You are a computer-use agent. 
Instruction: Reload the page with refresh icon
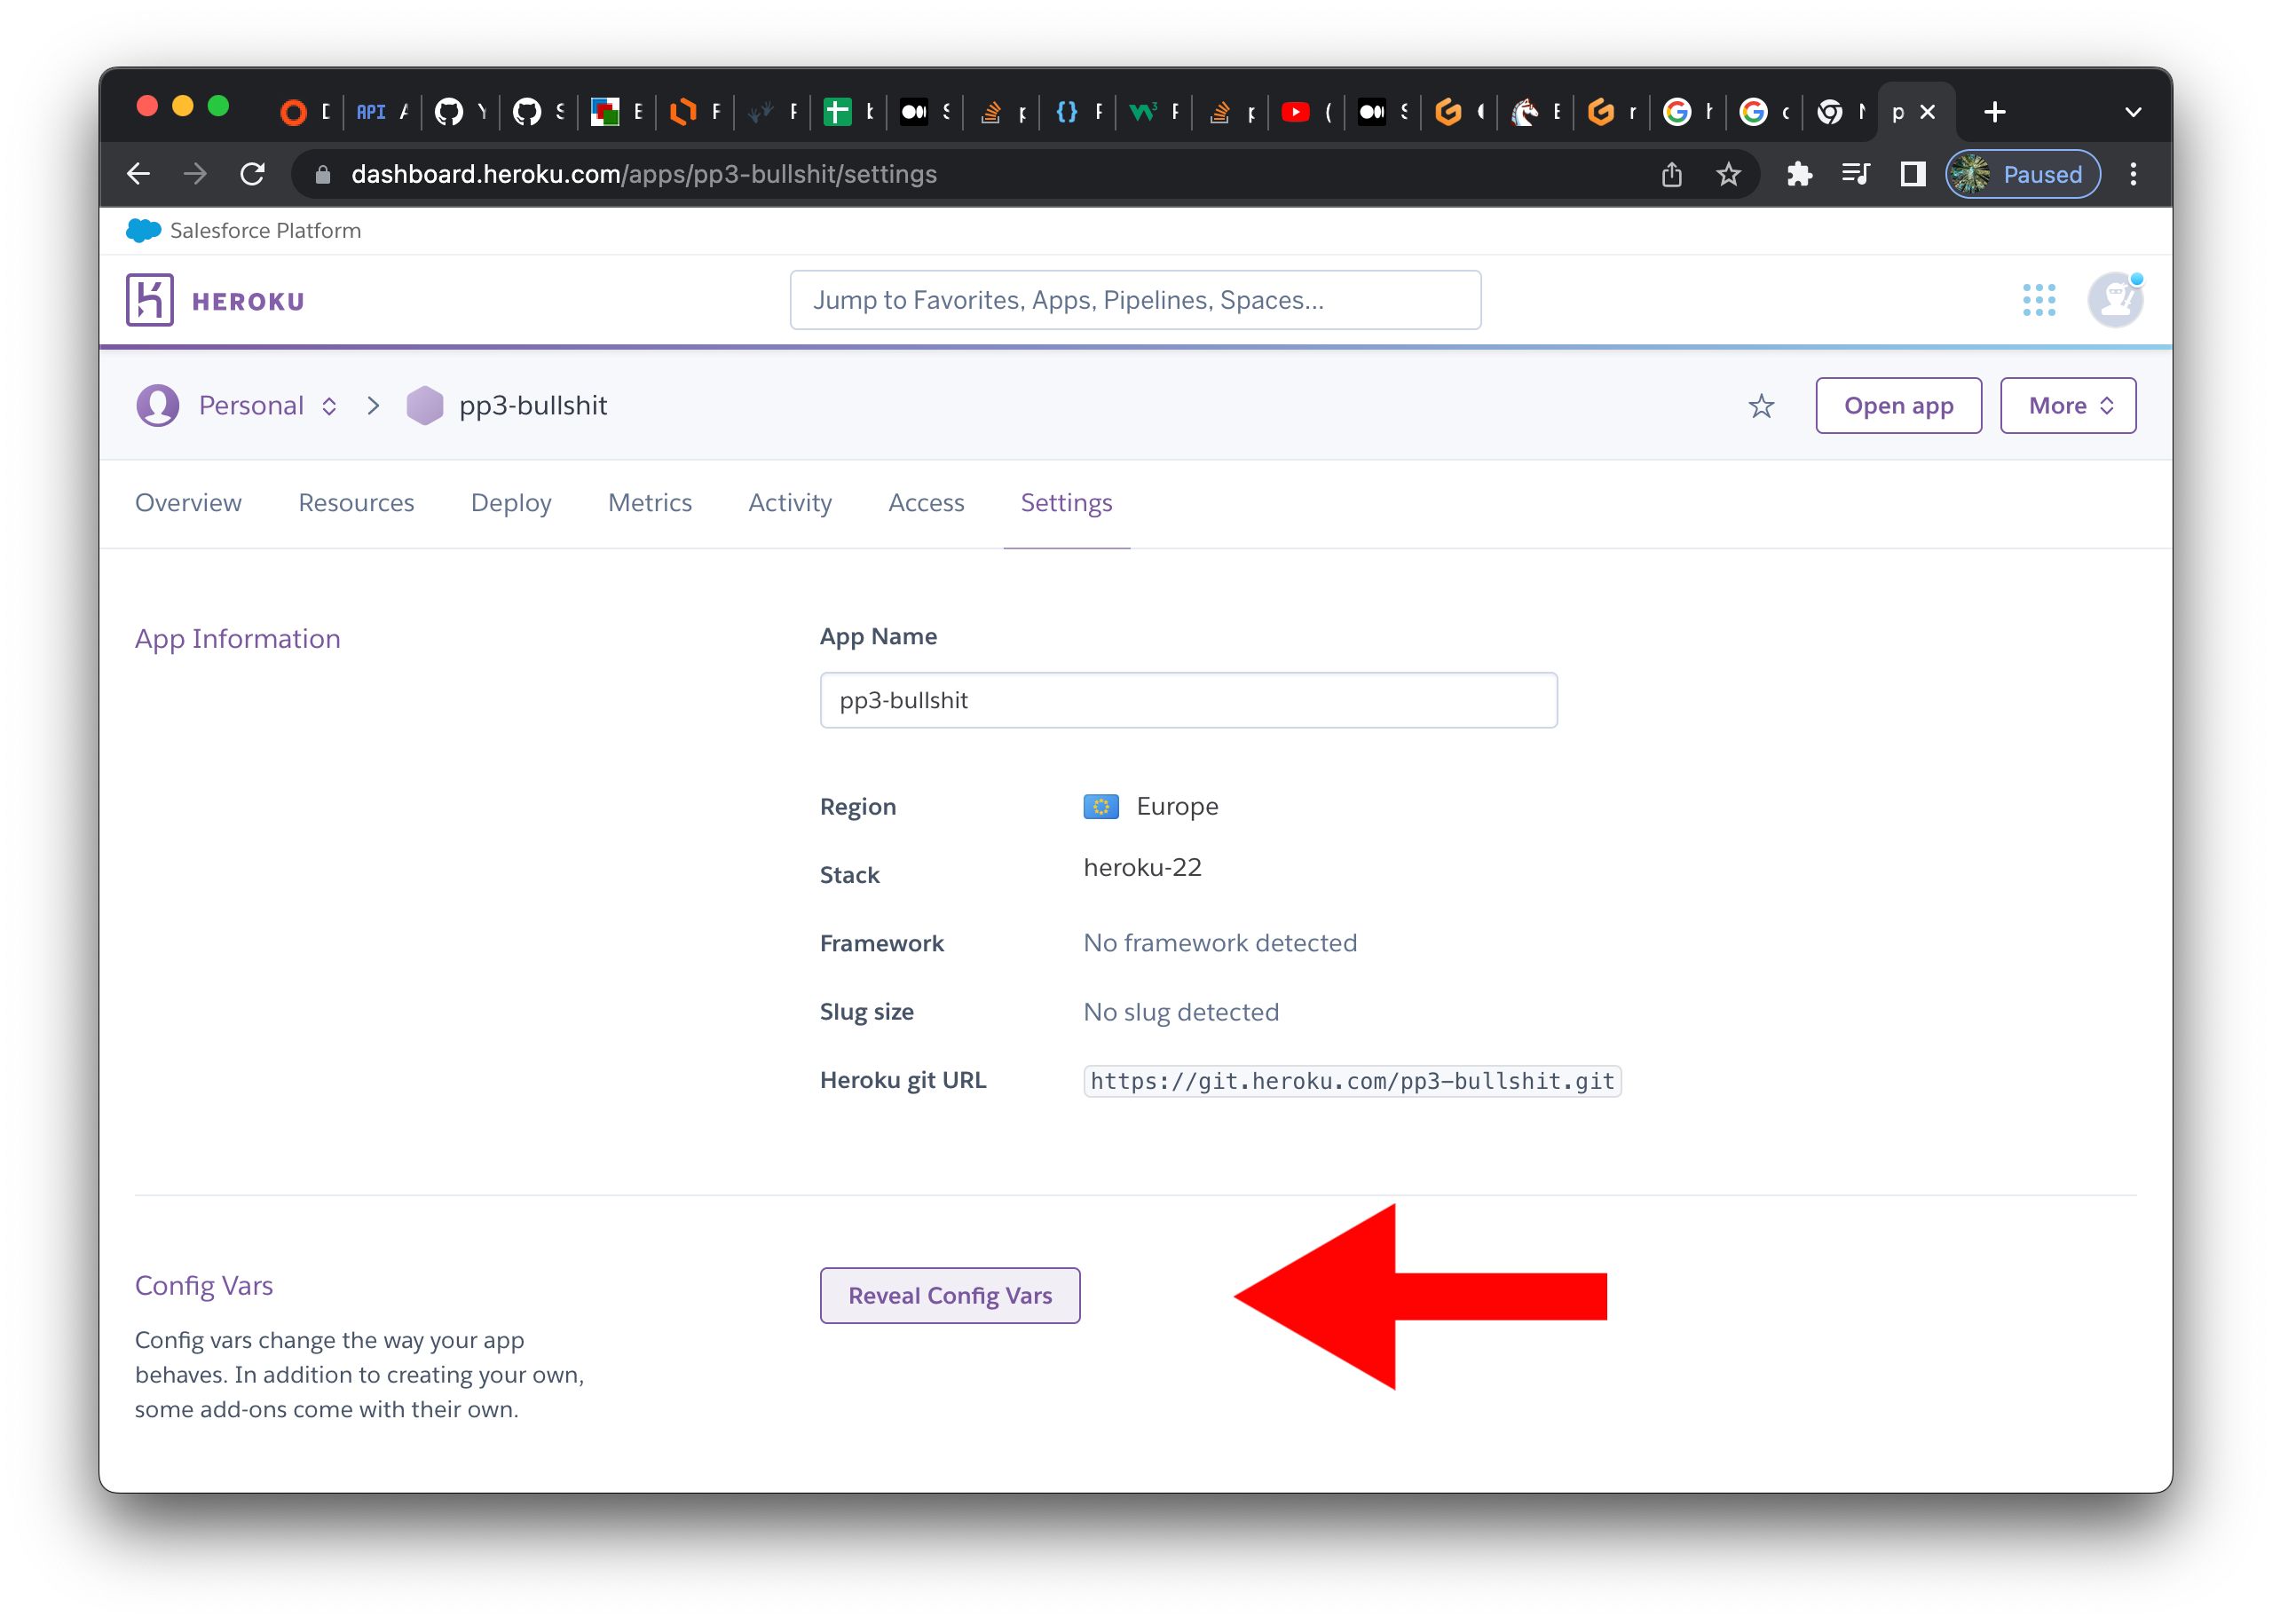pyautogui.click(x=253, y=175)
